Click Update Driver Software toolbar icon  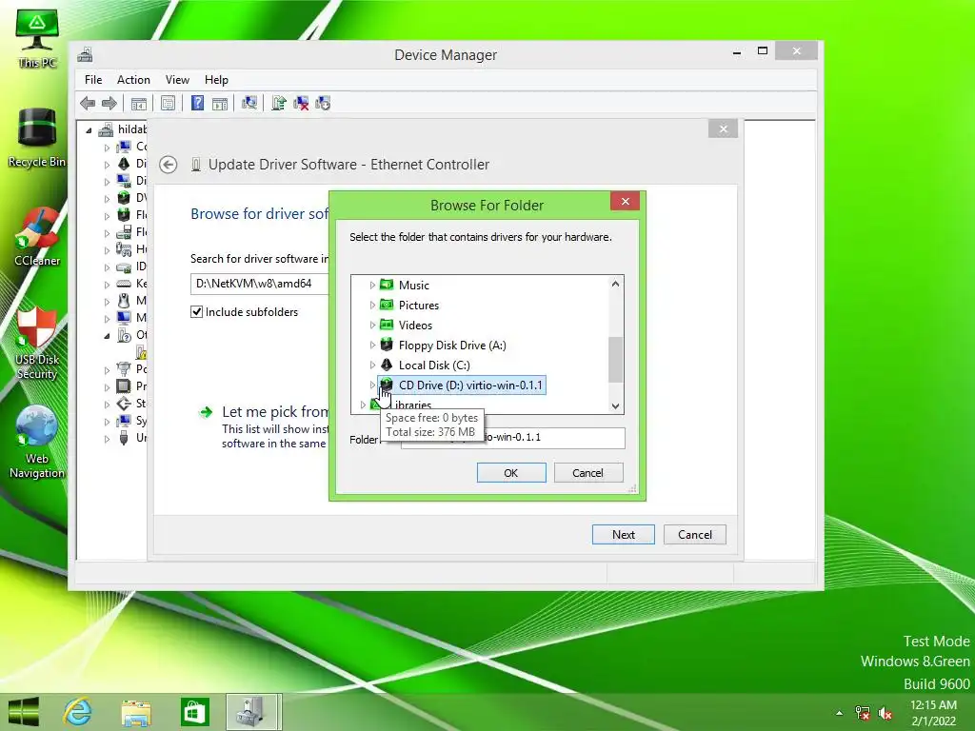click(279, 103)
